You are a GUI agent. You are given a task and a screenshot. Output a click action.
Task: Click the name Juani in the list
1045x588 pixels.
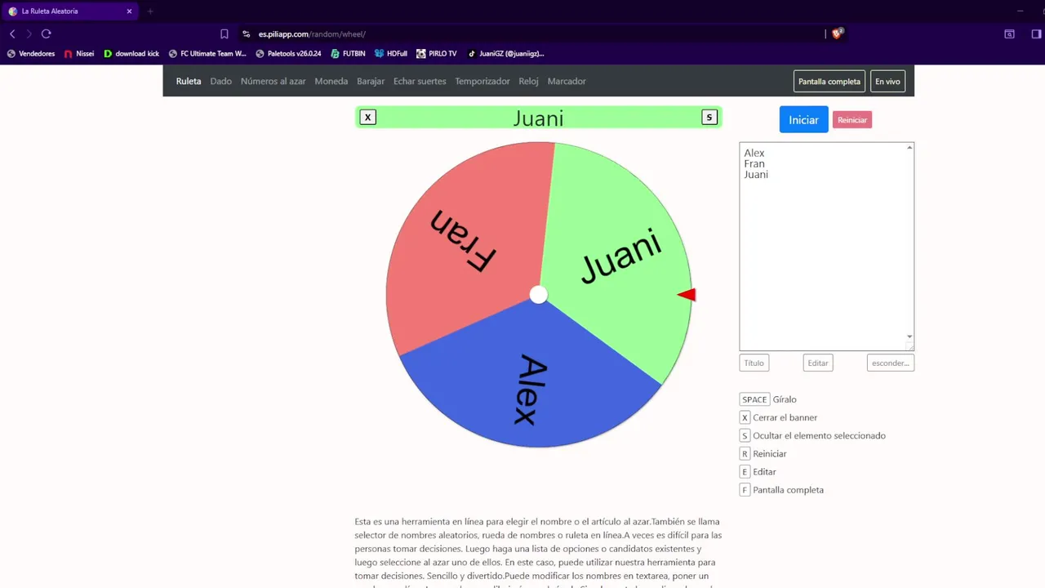pos(756,175)
